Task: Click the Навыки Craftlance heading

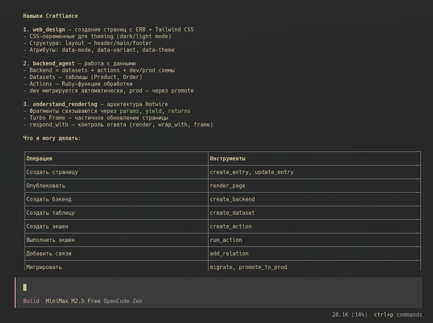Action: [50, 16]
